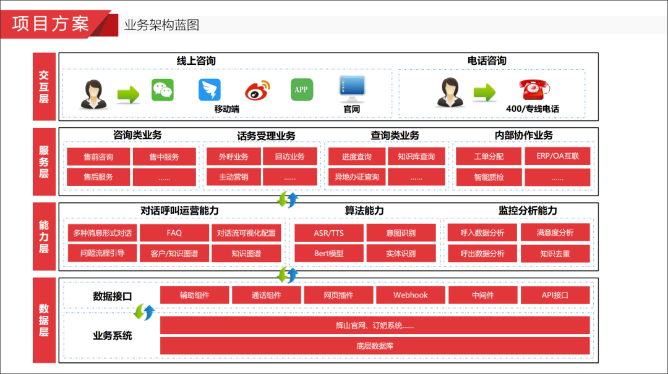Click the customer avatar under 电话咨询
Screen dimensions: 668x374
point(450,92)
